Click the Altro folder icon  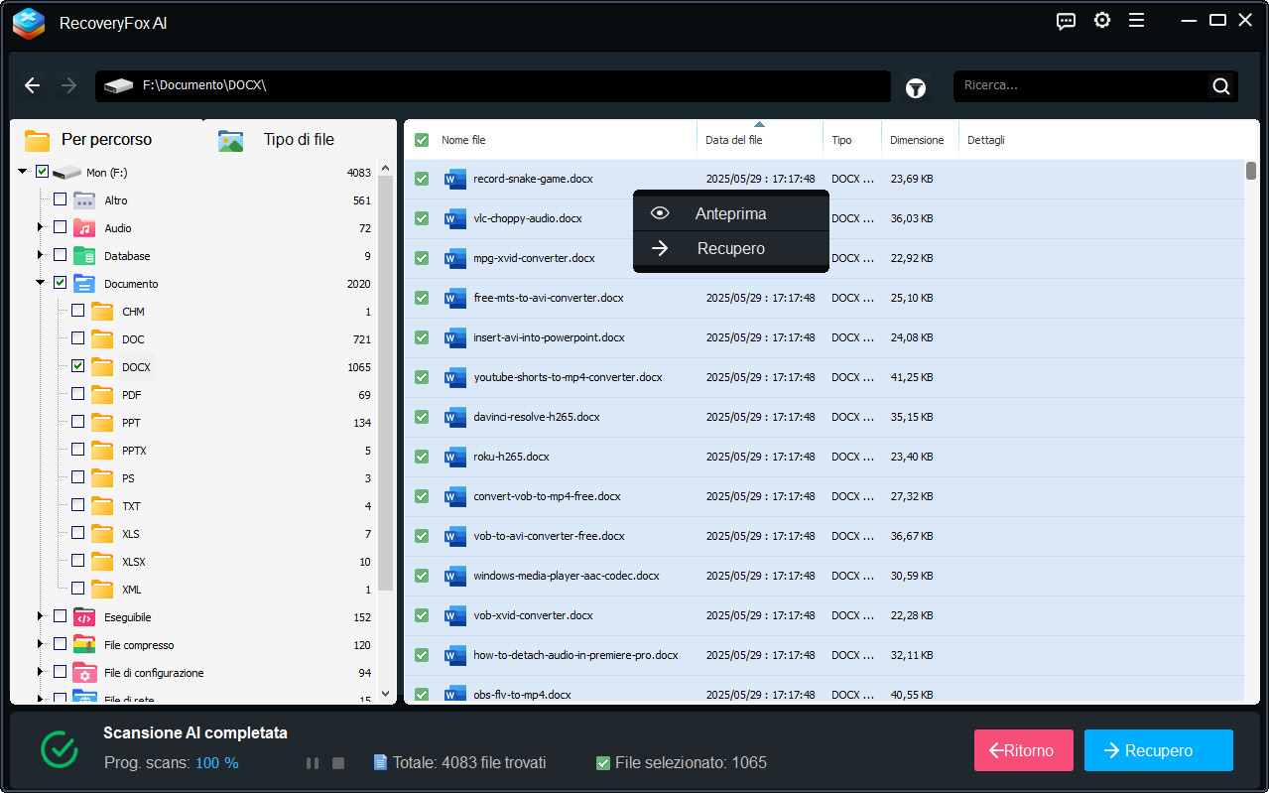[84, 200]
